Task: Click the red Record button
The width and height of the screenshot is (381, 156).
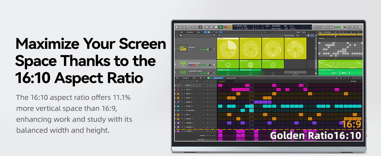Action: [x=225, y=27]
